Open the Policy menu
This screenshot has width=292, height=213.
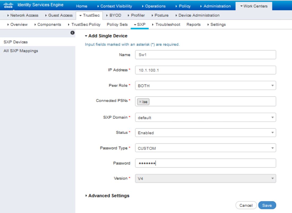(x=183, y=6)
